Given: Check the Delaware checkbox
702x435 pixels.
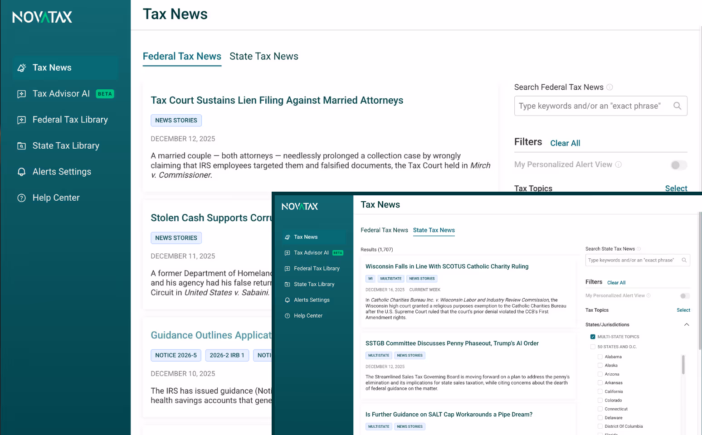Looking at the screenshot, I should (x=600, y=418).
